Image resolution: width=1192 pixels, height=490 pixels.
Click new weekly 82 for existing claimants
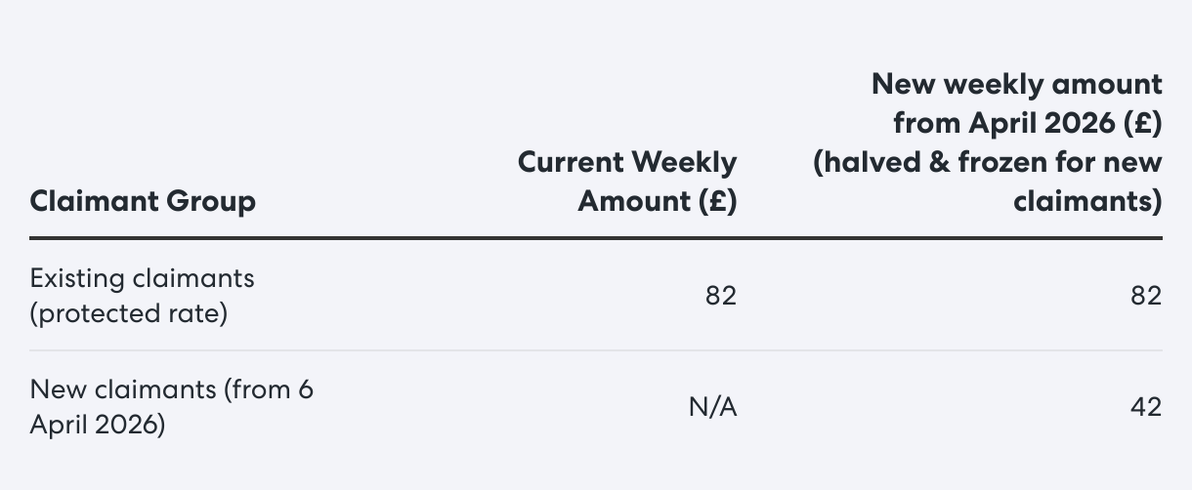point(1146,296)
